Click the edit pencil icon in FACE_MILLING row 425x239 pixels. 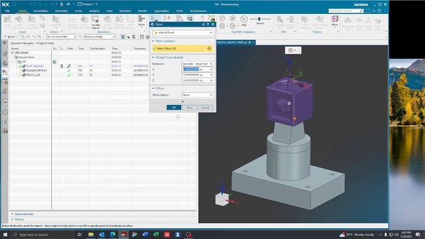[x=69, y=66]
